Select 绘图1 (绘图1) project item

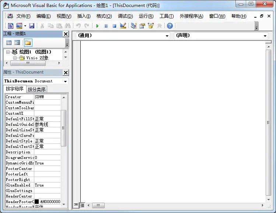coord(35,52)
